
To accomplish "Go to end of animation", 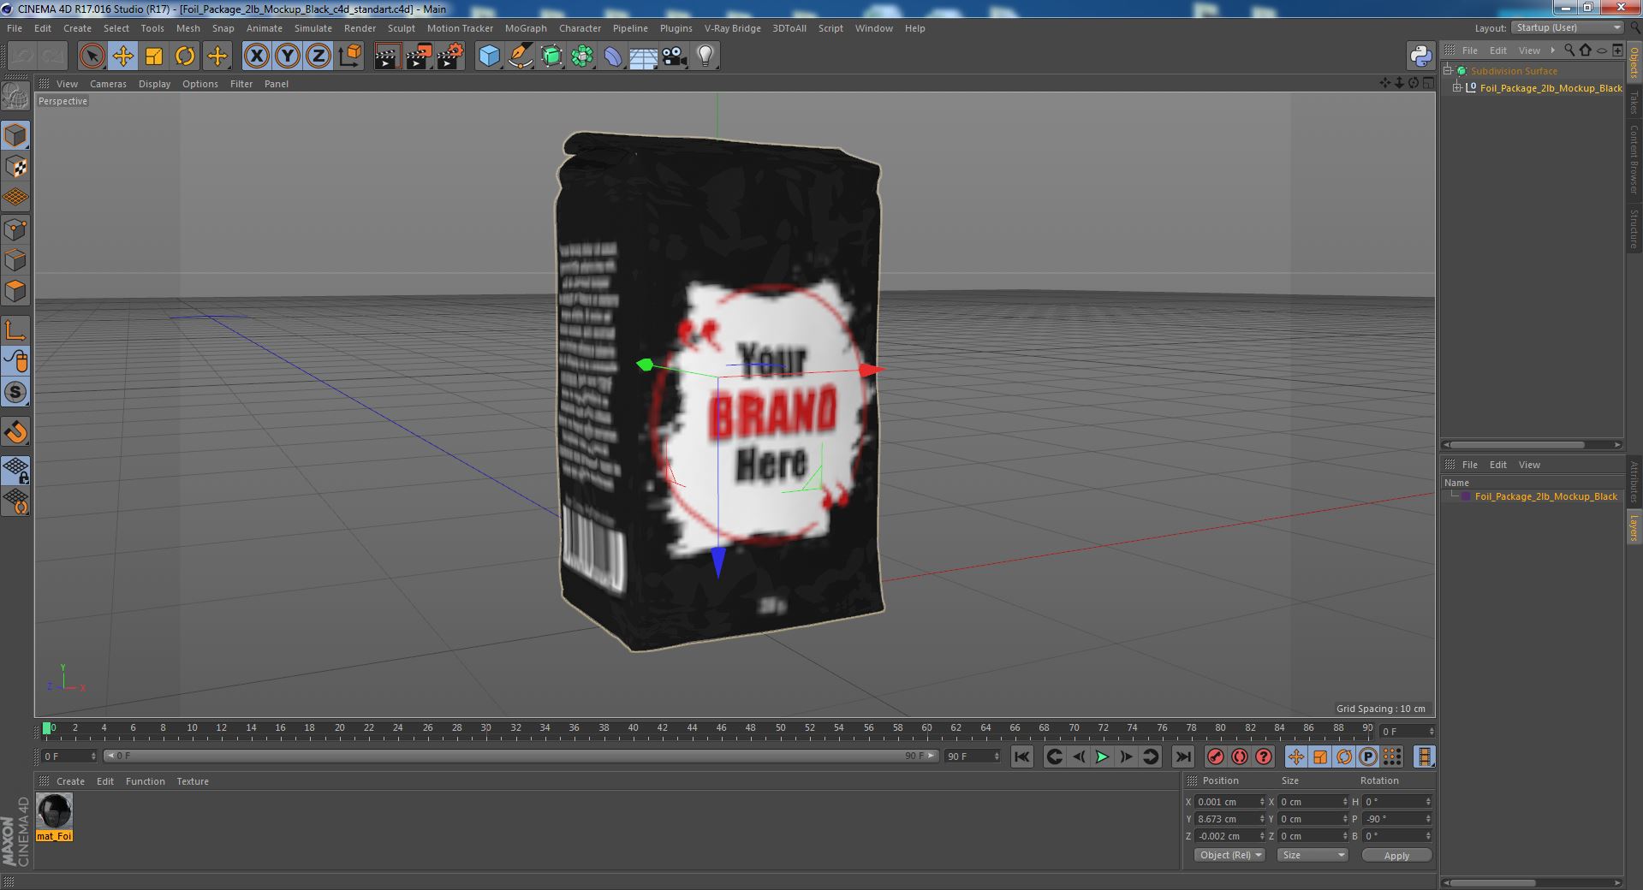I will tap(1182, 756).
